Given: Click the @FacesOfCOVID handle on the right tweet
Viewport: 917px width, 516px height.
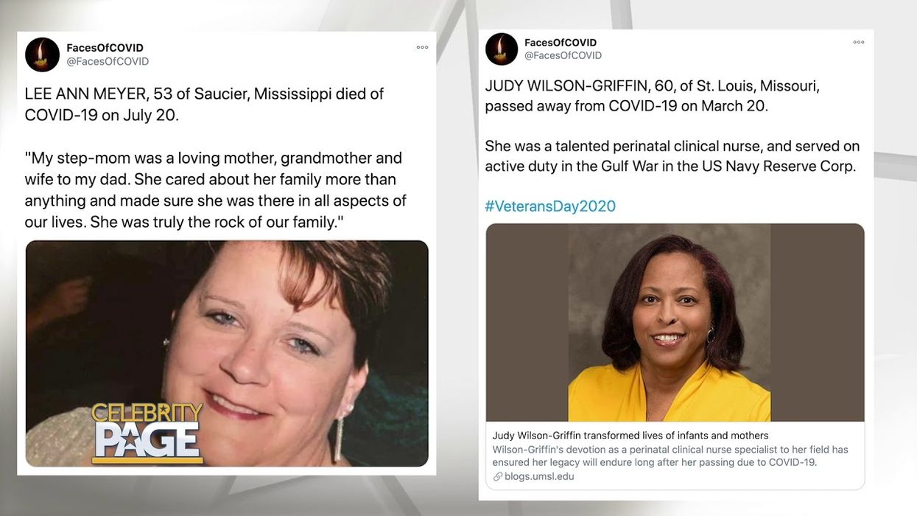Looking at the screenshot, I should [x=563, y=55].
